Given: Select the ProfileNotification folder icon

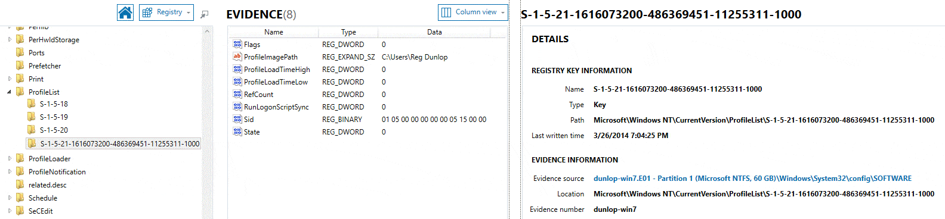Looking at the screenshot, I should click(20, 171).
